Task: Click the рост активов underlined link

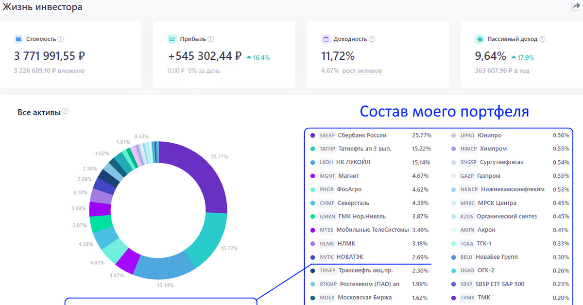Action: click(x=362, y=71)
